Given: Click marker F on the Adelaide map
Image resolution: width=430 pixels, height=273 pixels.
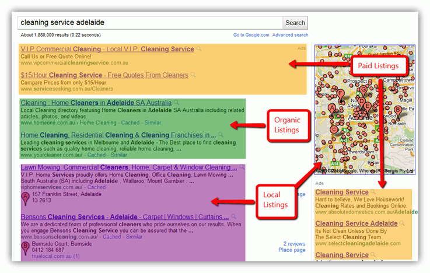Looking at the screenshot, I should point(340,96).
